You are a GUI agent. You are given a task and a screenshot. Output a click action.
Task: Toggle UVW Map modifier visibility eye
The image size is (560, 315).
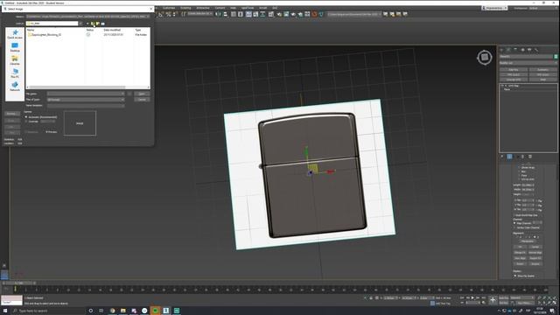(x=502, y=86)
